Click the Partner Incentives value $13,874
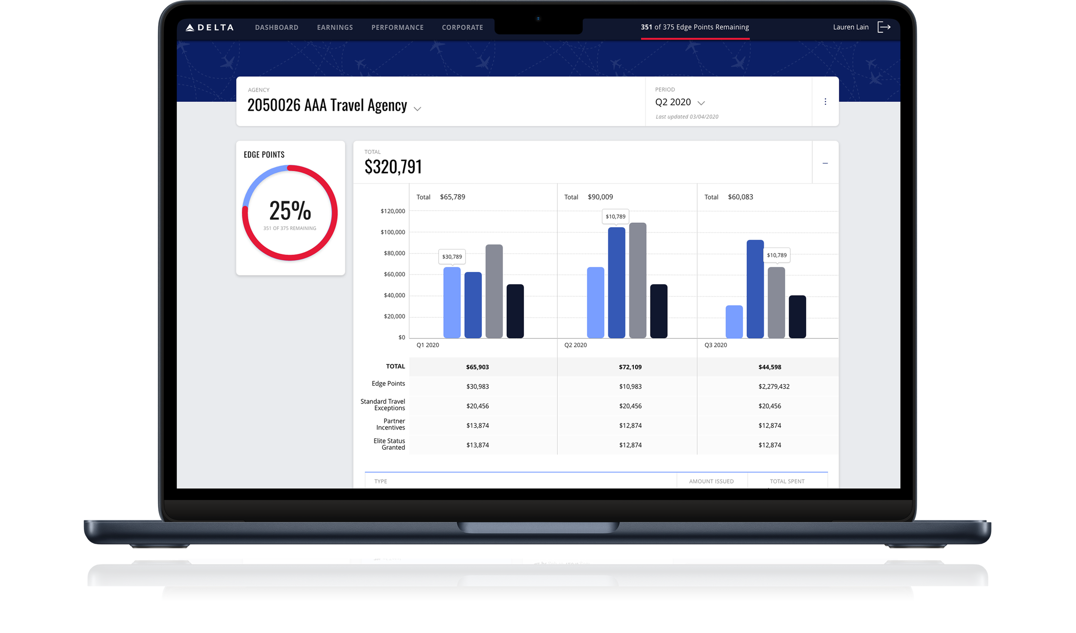 pos(477,426)
